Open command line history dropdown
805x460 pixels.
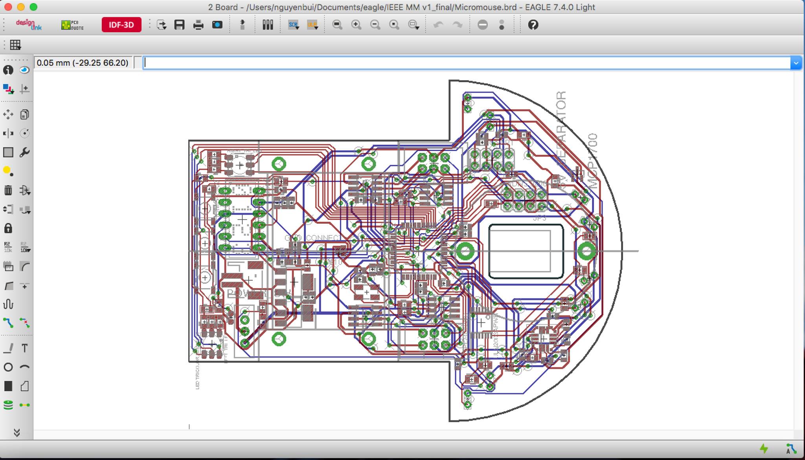pyautogui.click(x=796, y=63)
